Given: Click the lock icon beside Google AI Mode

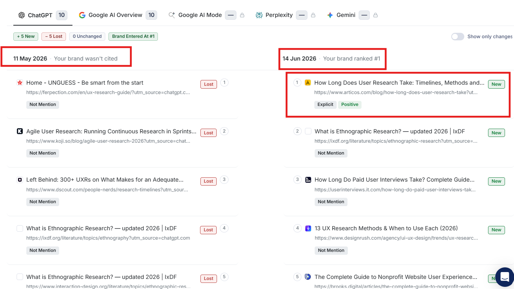Looking at the screenshot, I should (242, 15).
